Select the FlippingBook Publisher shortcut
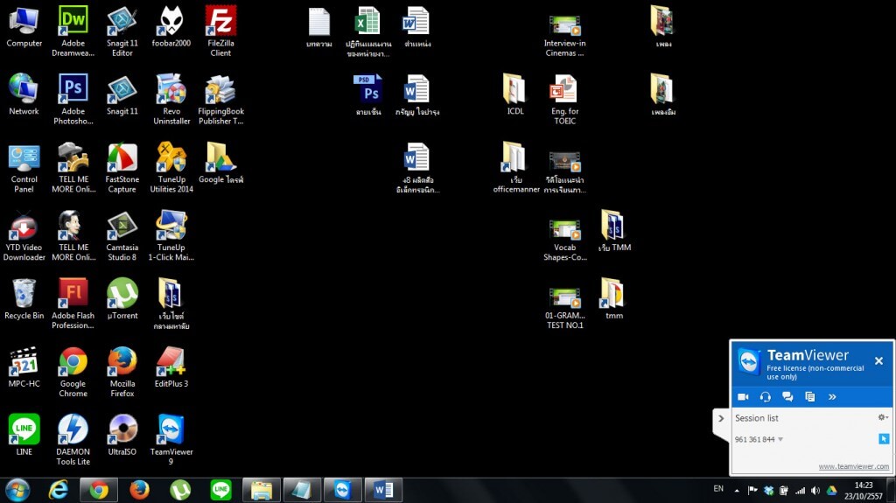Image resolution: width=896 pixels, height=503 pixels. pos(220,100)
